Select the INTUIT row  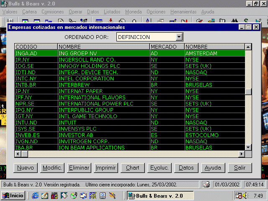pos(130,123)
